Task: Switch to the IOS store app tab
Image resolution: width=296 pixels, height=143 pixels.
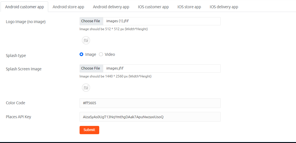Action: pos(189,7)
